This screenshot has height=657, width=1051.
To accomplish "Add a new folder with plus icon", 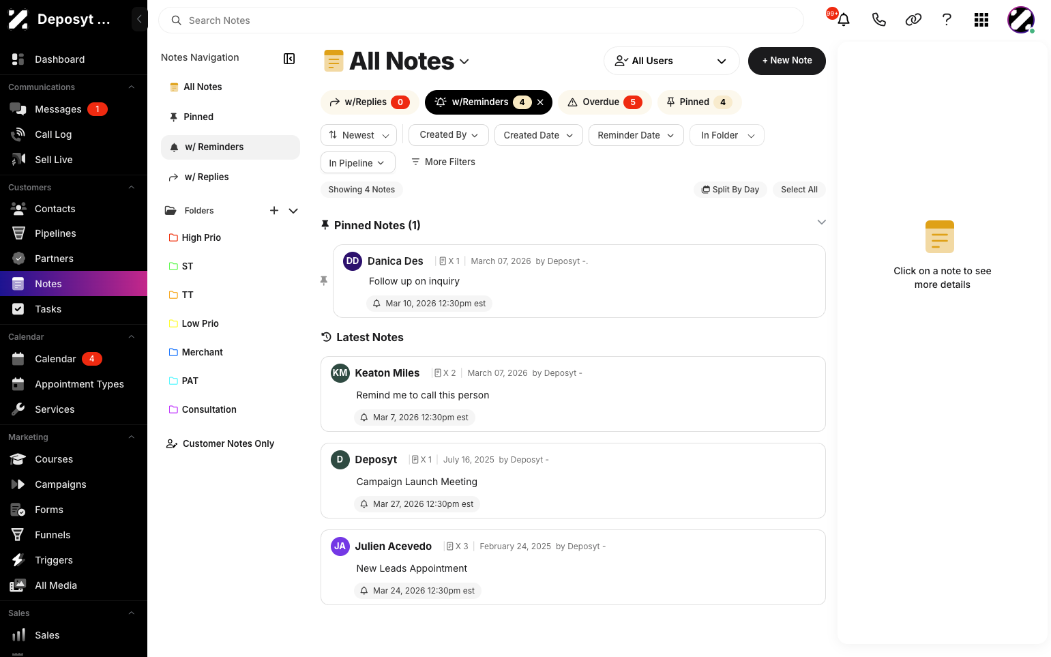I will pos(274,211).
